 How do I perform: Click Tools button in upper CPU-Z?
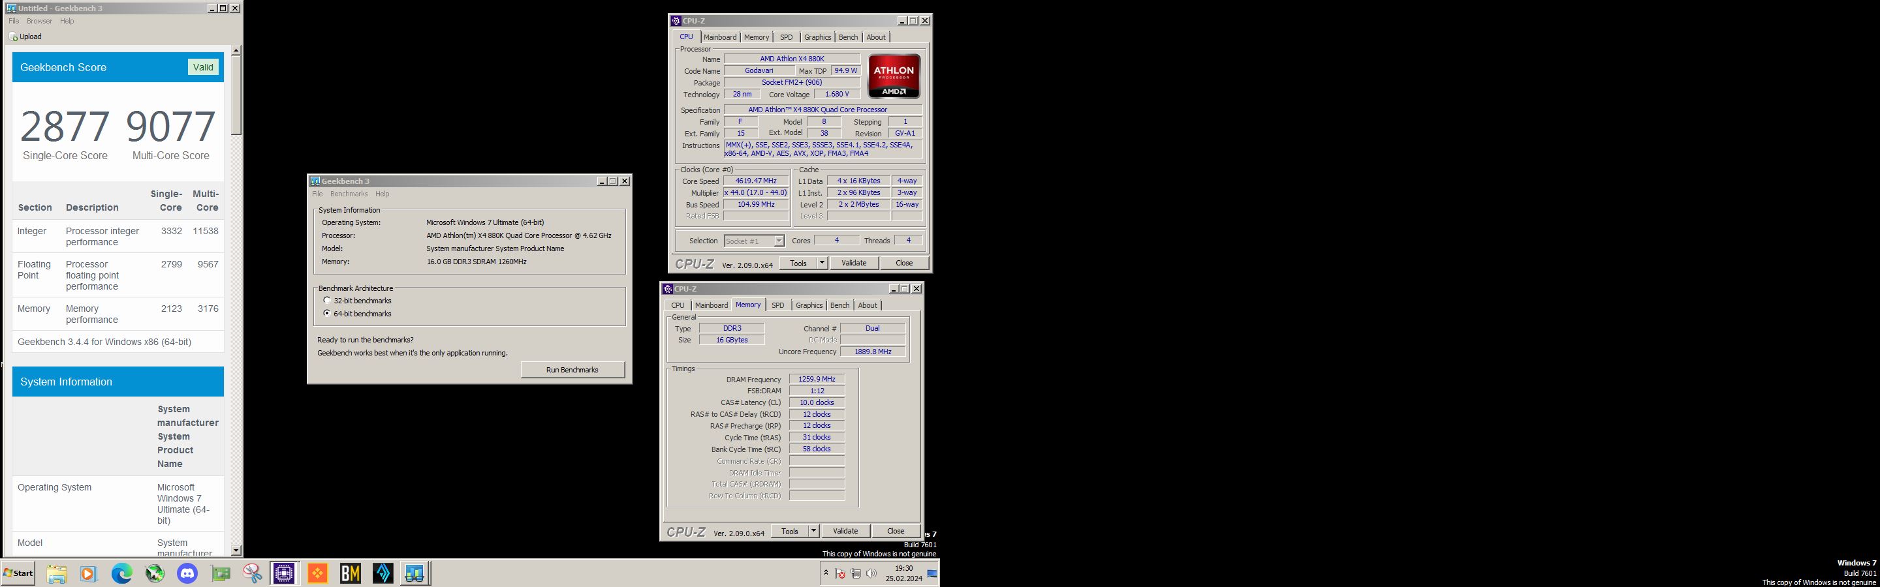click(798, 263)
